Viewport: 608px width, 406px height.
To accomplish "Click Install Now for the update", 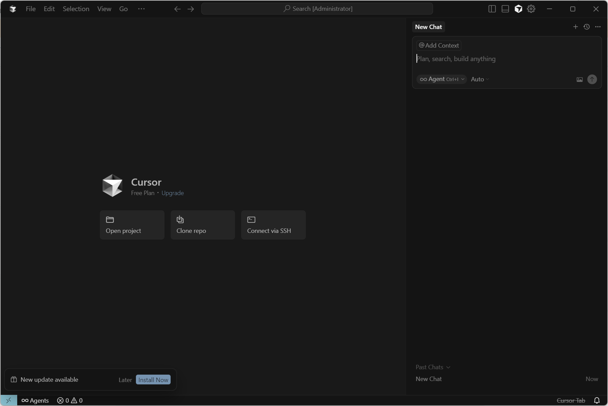I will coord(153,380).
